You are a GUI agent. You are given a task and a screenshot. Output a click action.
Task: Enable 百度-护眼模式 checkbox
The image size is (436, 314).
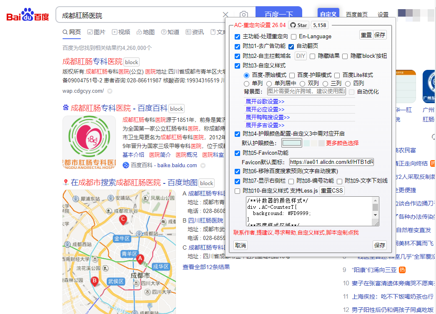(x=292, y=75)
